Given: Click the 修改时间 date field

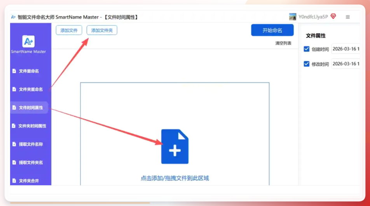Looking at the screenshot, I should pos(346,64).
